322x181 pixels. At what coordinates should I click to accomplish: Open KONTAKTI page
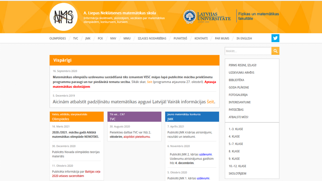(x=201, y=39)
